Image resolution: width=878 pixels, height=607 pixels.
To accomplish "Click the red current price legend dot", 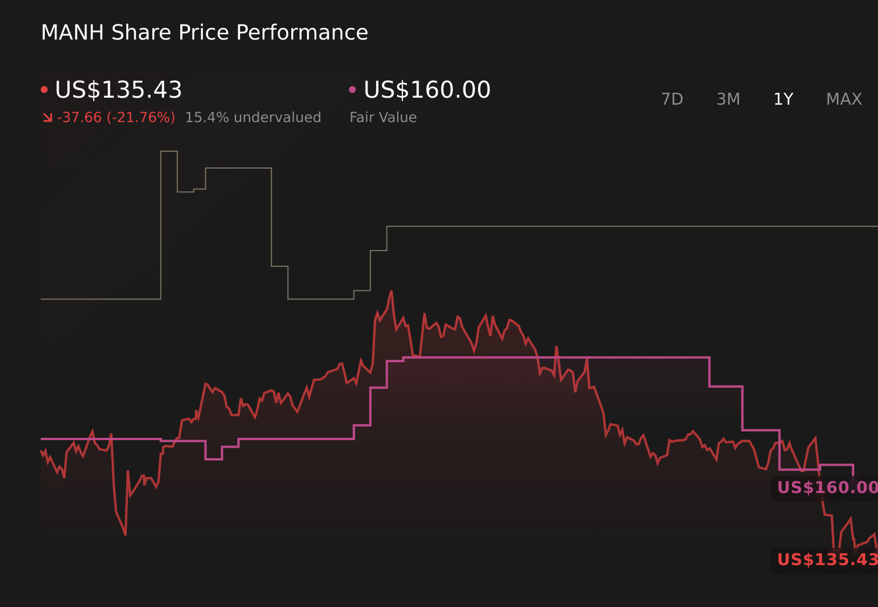I will pyautogui.click(x=44, y=89).
